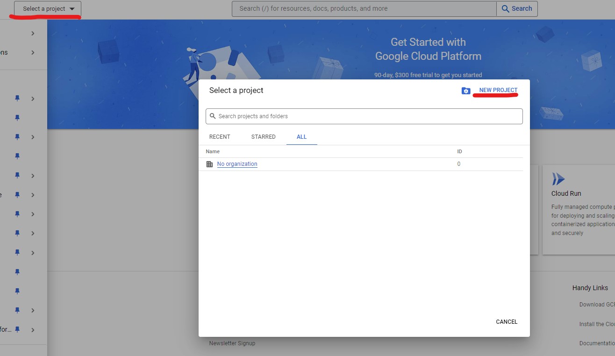Open the manage resources folder-gear icon

point(465,91)
